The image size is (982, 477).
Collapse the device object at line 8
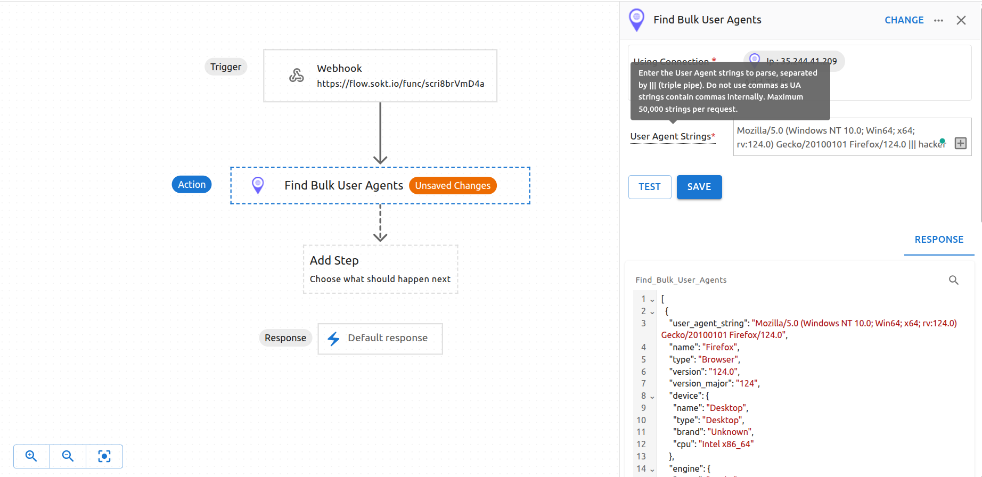pos(652,397)
